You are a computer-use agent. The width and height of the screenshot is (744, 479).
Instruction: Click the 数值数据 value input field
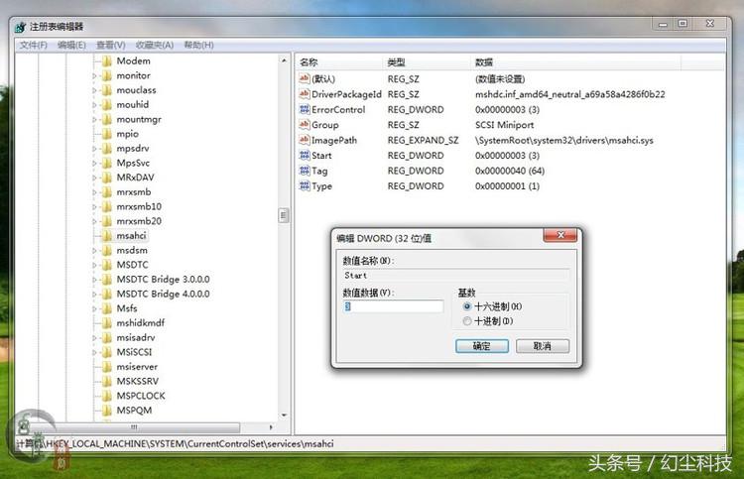(x=393, y=306)
